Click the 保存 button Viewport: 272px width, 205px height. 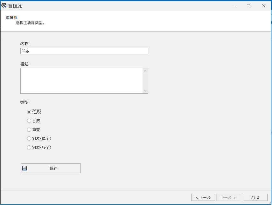click(x=51, y=168)
